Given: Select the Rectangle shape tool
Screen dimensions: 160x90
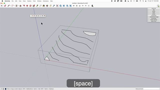Looking at the screenshot, I should 16,6.
